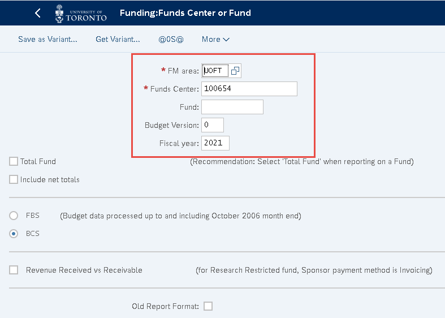Open Get Variant... option
445x318 pixels.
[118, 39]
